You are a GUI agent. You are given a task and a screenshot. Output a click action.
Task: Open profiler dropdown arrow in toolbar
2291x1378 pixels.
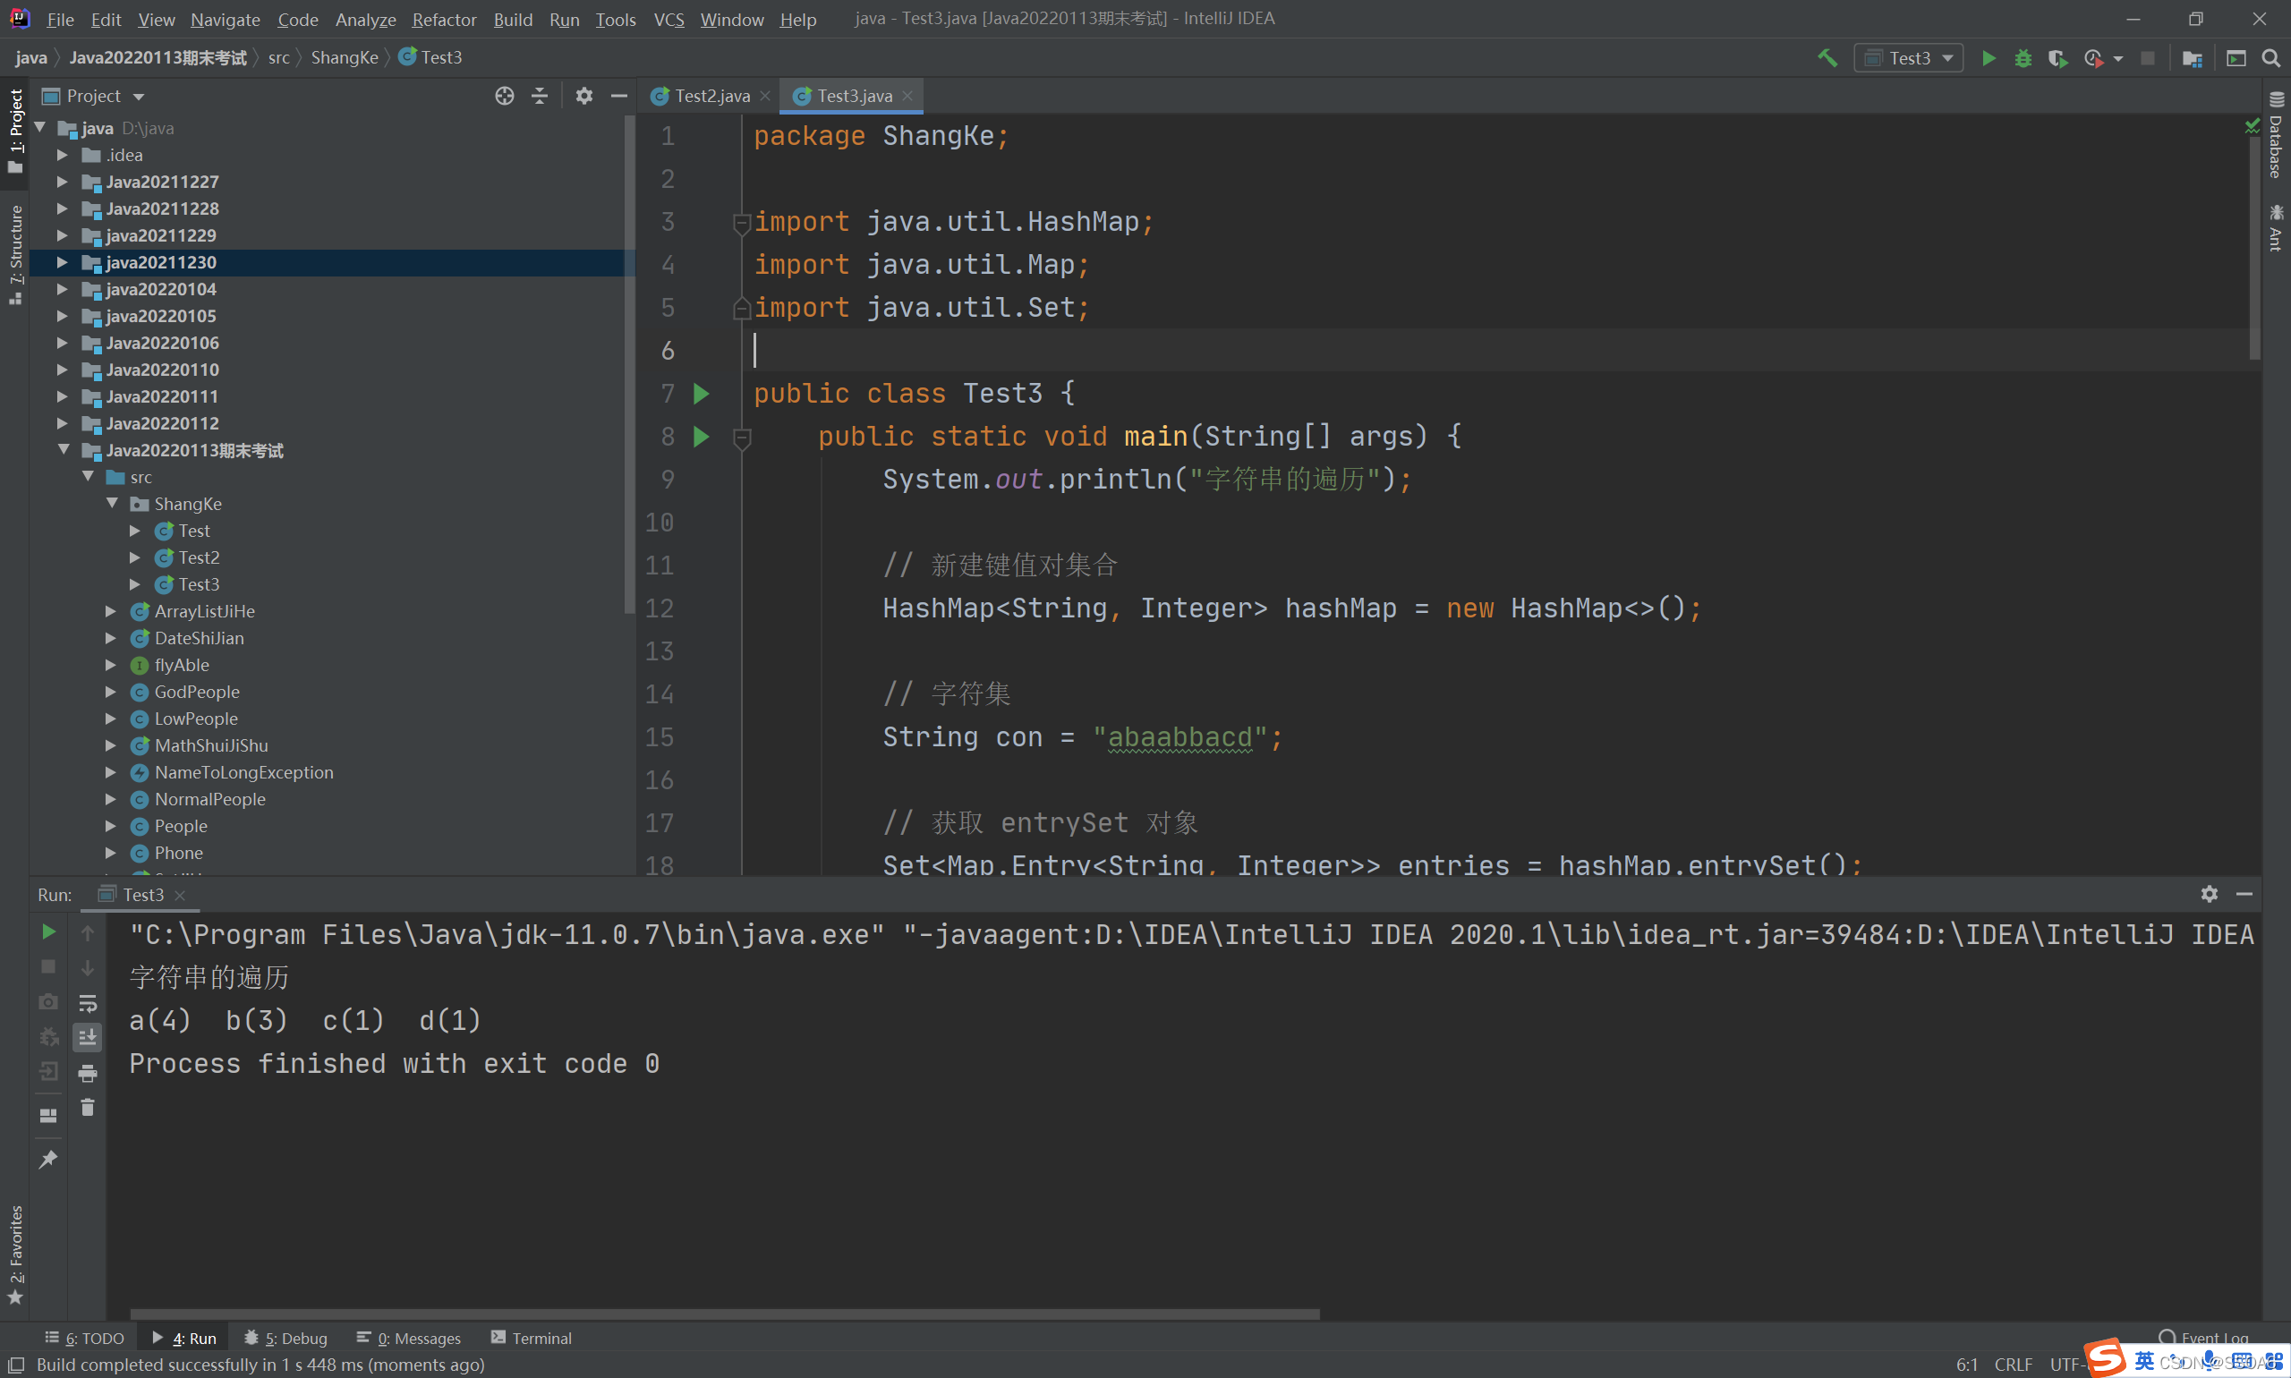[x=2118, y=58]
